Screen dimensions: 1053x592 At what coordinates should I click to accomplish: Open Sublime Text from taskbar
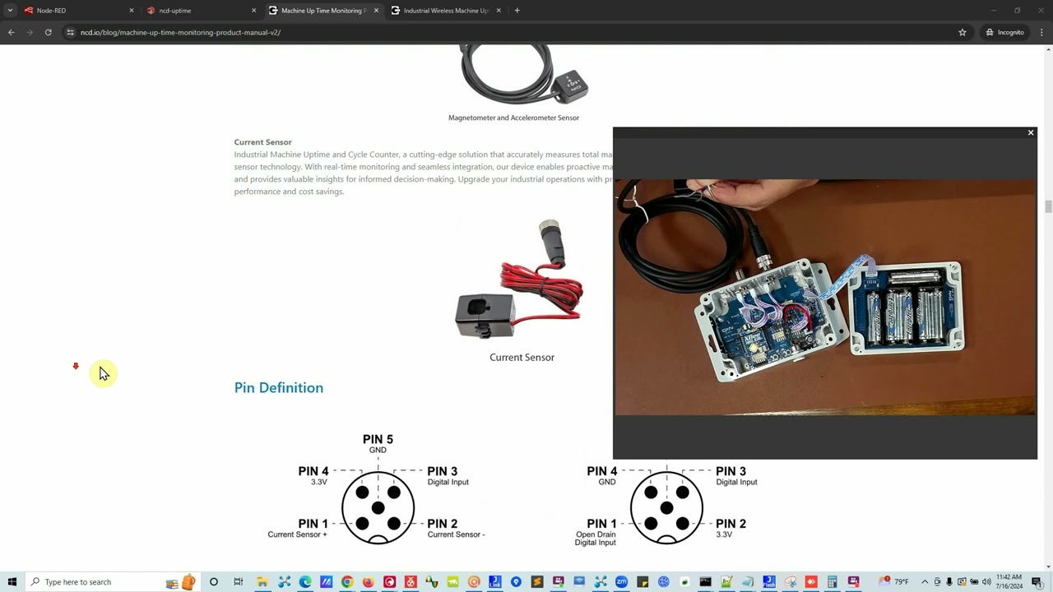coord(537,581)
